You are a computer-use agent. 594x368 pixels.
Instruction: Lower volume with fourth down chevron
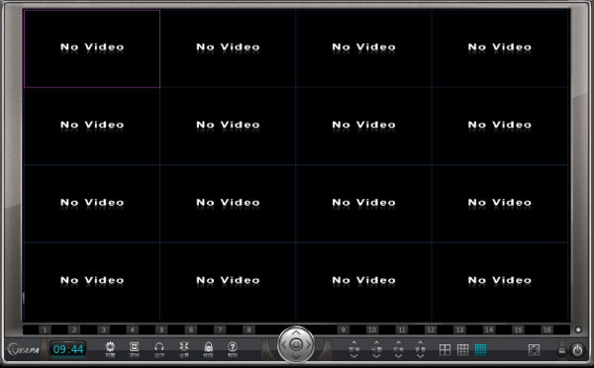tap(420, 356)
